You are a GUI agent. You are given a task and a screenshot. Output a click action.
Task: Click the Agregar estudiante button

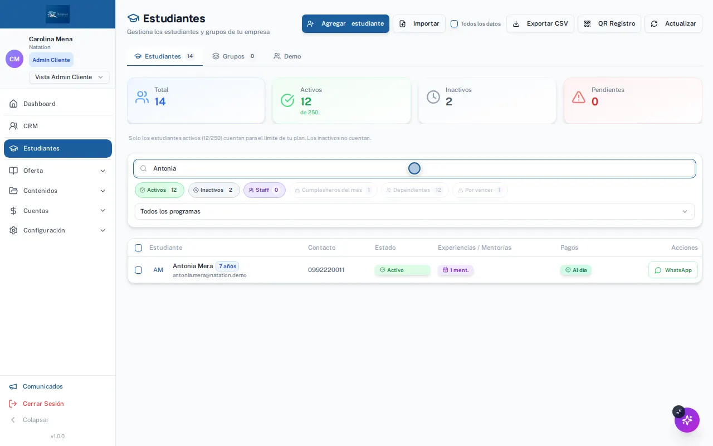coord(345,23)
